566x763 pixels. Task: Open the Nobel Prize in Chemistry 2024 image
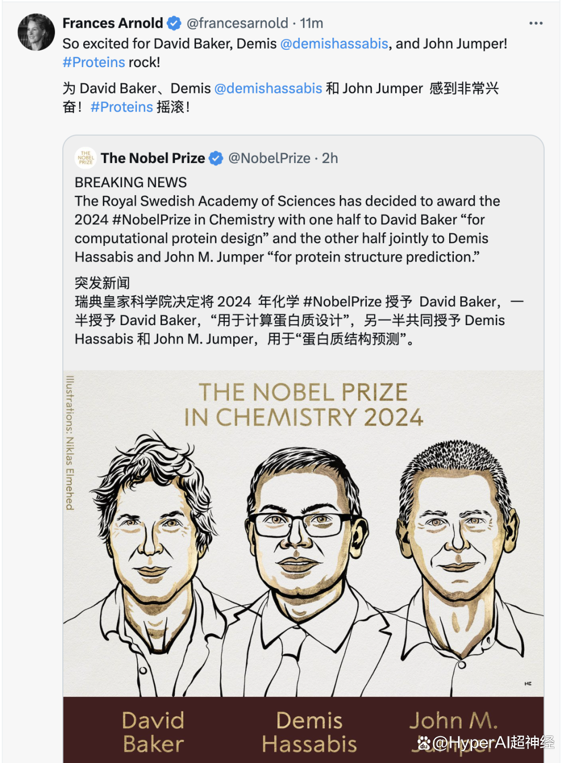[x=303, y=566]
